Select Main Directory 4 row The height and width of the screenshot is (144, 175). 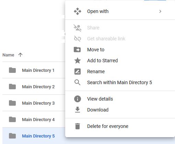34,119
